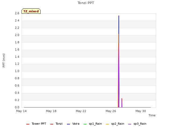Toggle the sp2_Rain legend entry
The width and height of the screenshot is (172, 129).
115,124
